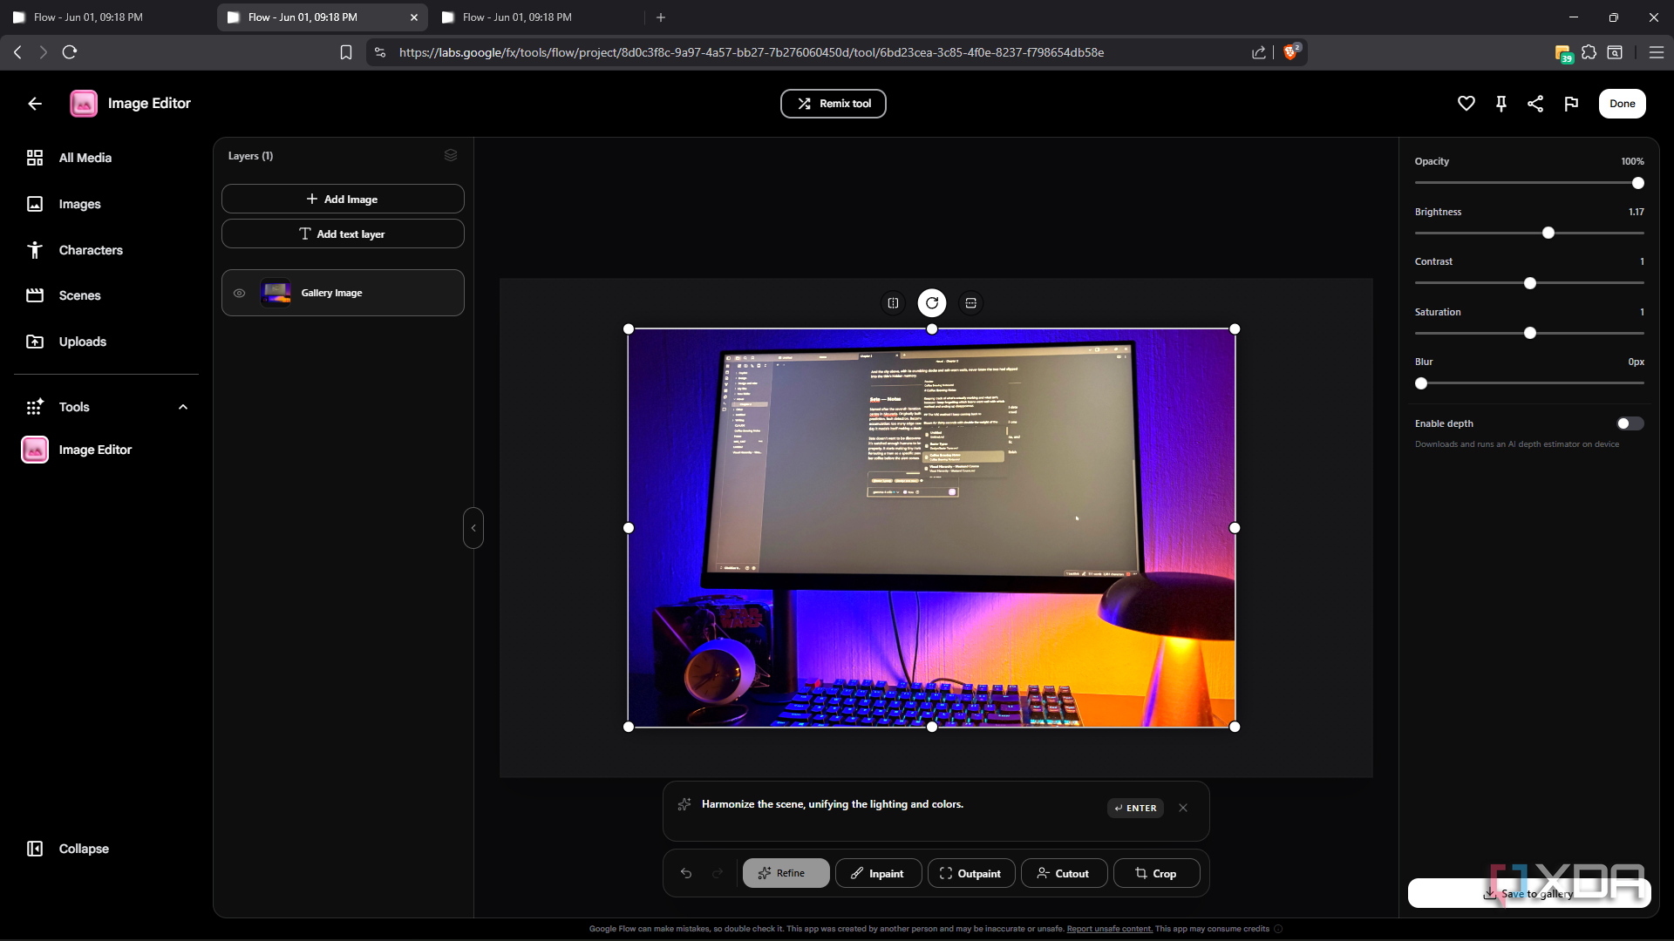Collapse the layers panel with side chevron
Viewport: 1674px width, 941px height.
[473, 528]
